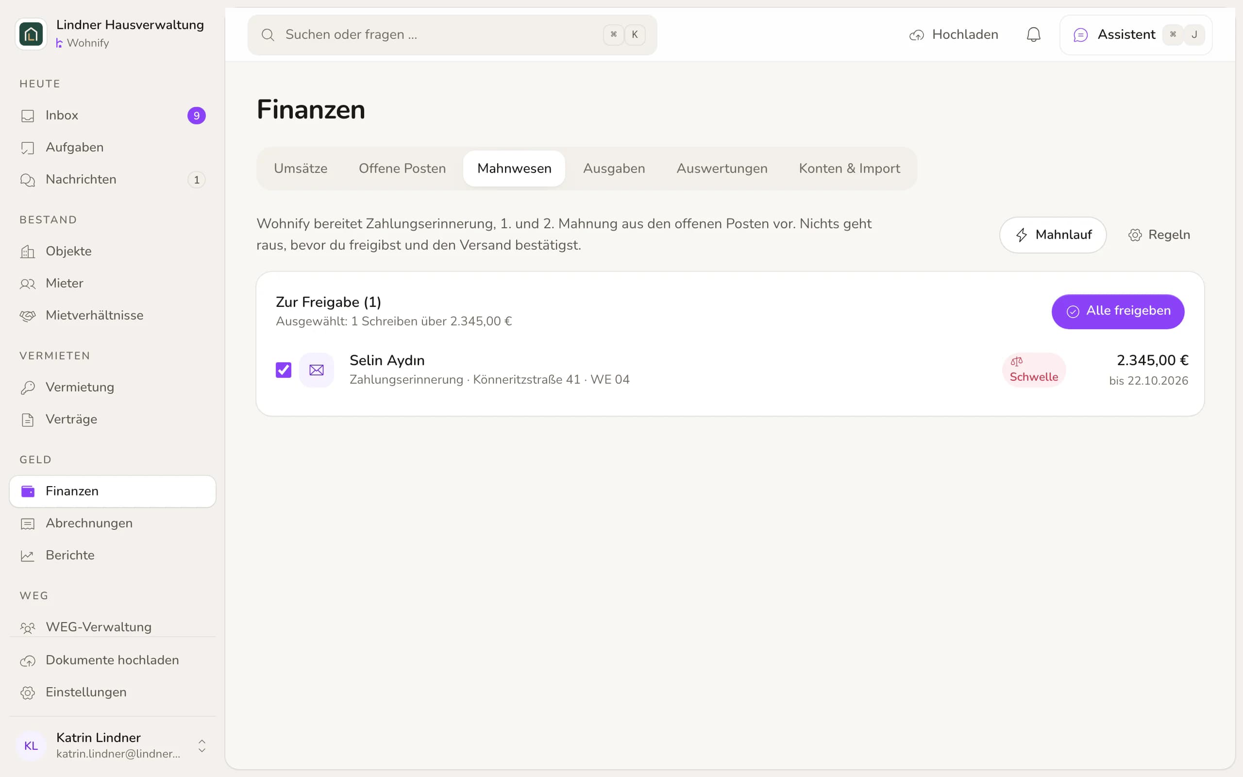Click the KL user avatar
The height and width of the screenshot is (777, 1243).
(x=31, y=745)
